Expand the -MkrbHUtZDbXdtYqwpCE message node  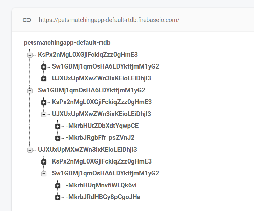tap(58, 126)
